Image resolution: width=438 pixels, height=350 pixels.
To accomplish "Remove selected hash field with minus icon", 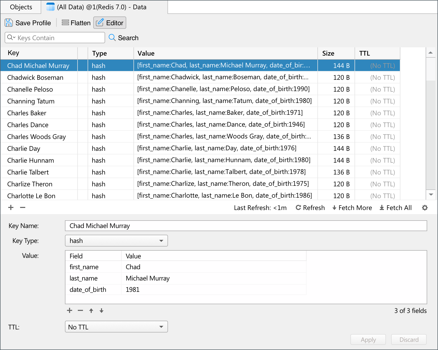I will click(x=80, y=310).
